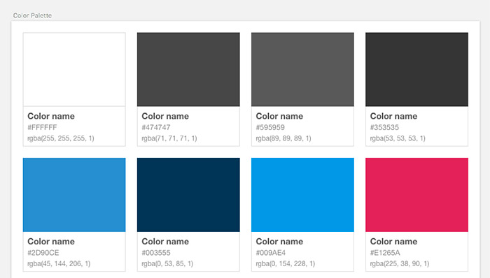490x278 pixels.
Task: Click Color name label above #595959
Action: (x=279, y=116)
